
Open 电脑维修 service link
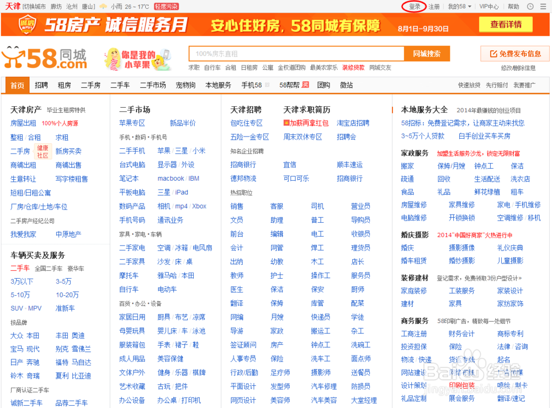414,218
